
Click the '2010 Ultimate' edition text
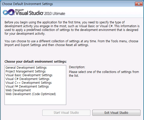tap(55, 14)
